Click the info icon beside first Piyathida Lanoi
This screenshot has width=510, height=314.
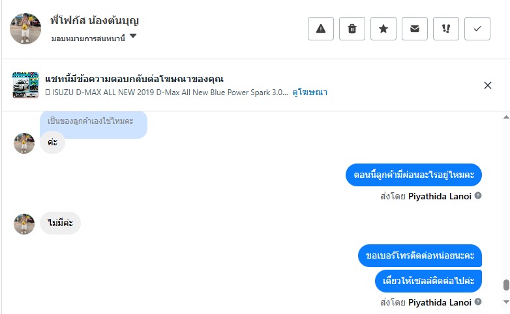(x=478, y=195)
